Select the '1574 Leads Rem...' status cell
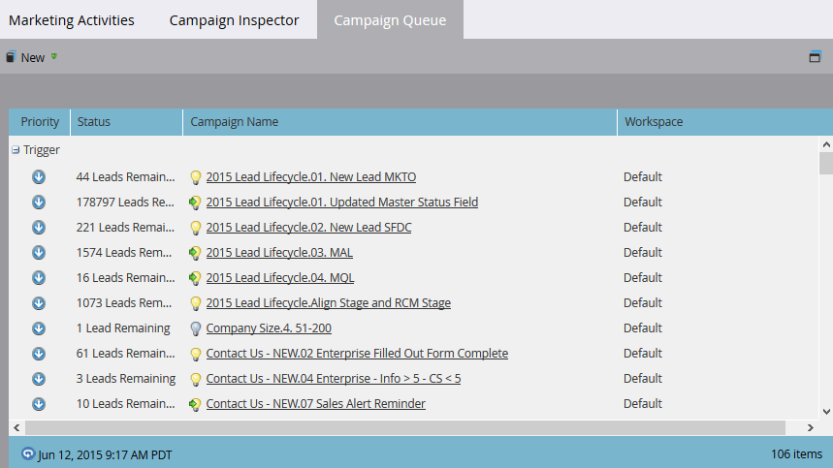This screenshot has height=468, width=833. 124,253
